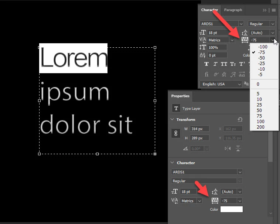This screenshot has height=224, width=280.
Task: Open the ARDS1 font dropdown in Properties
Action: (240, 172)
